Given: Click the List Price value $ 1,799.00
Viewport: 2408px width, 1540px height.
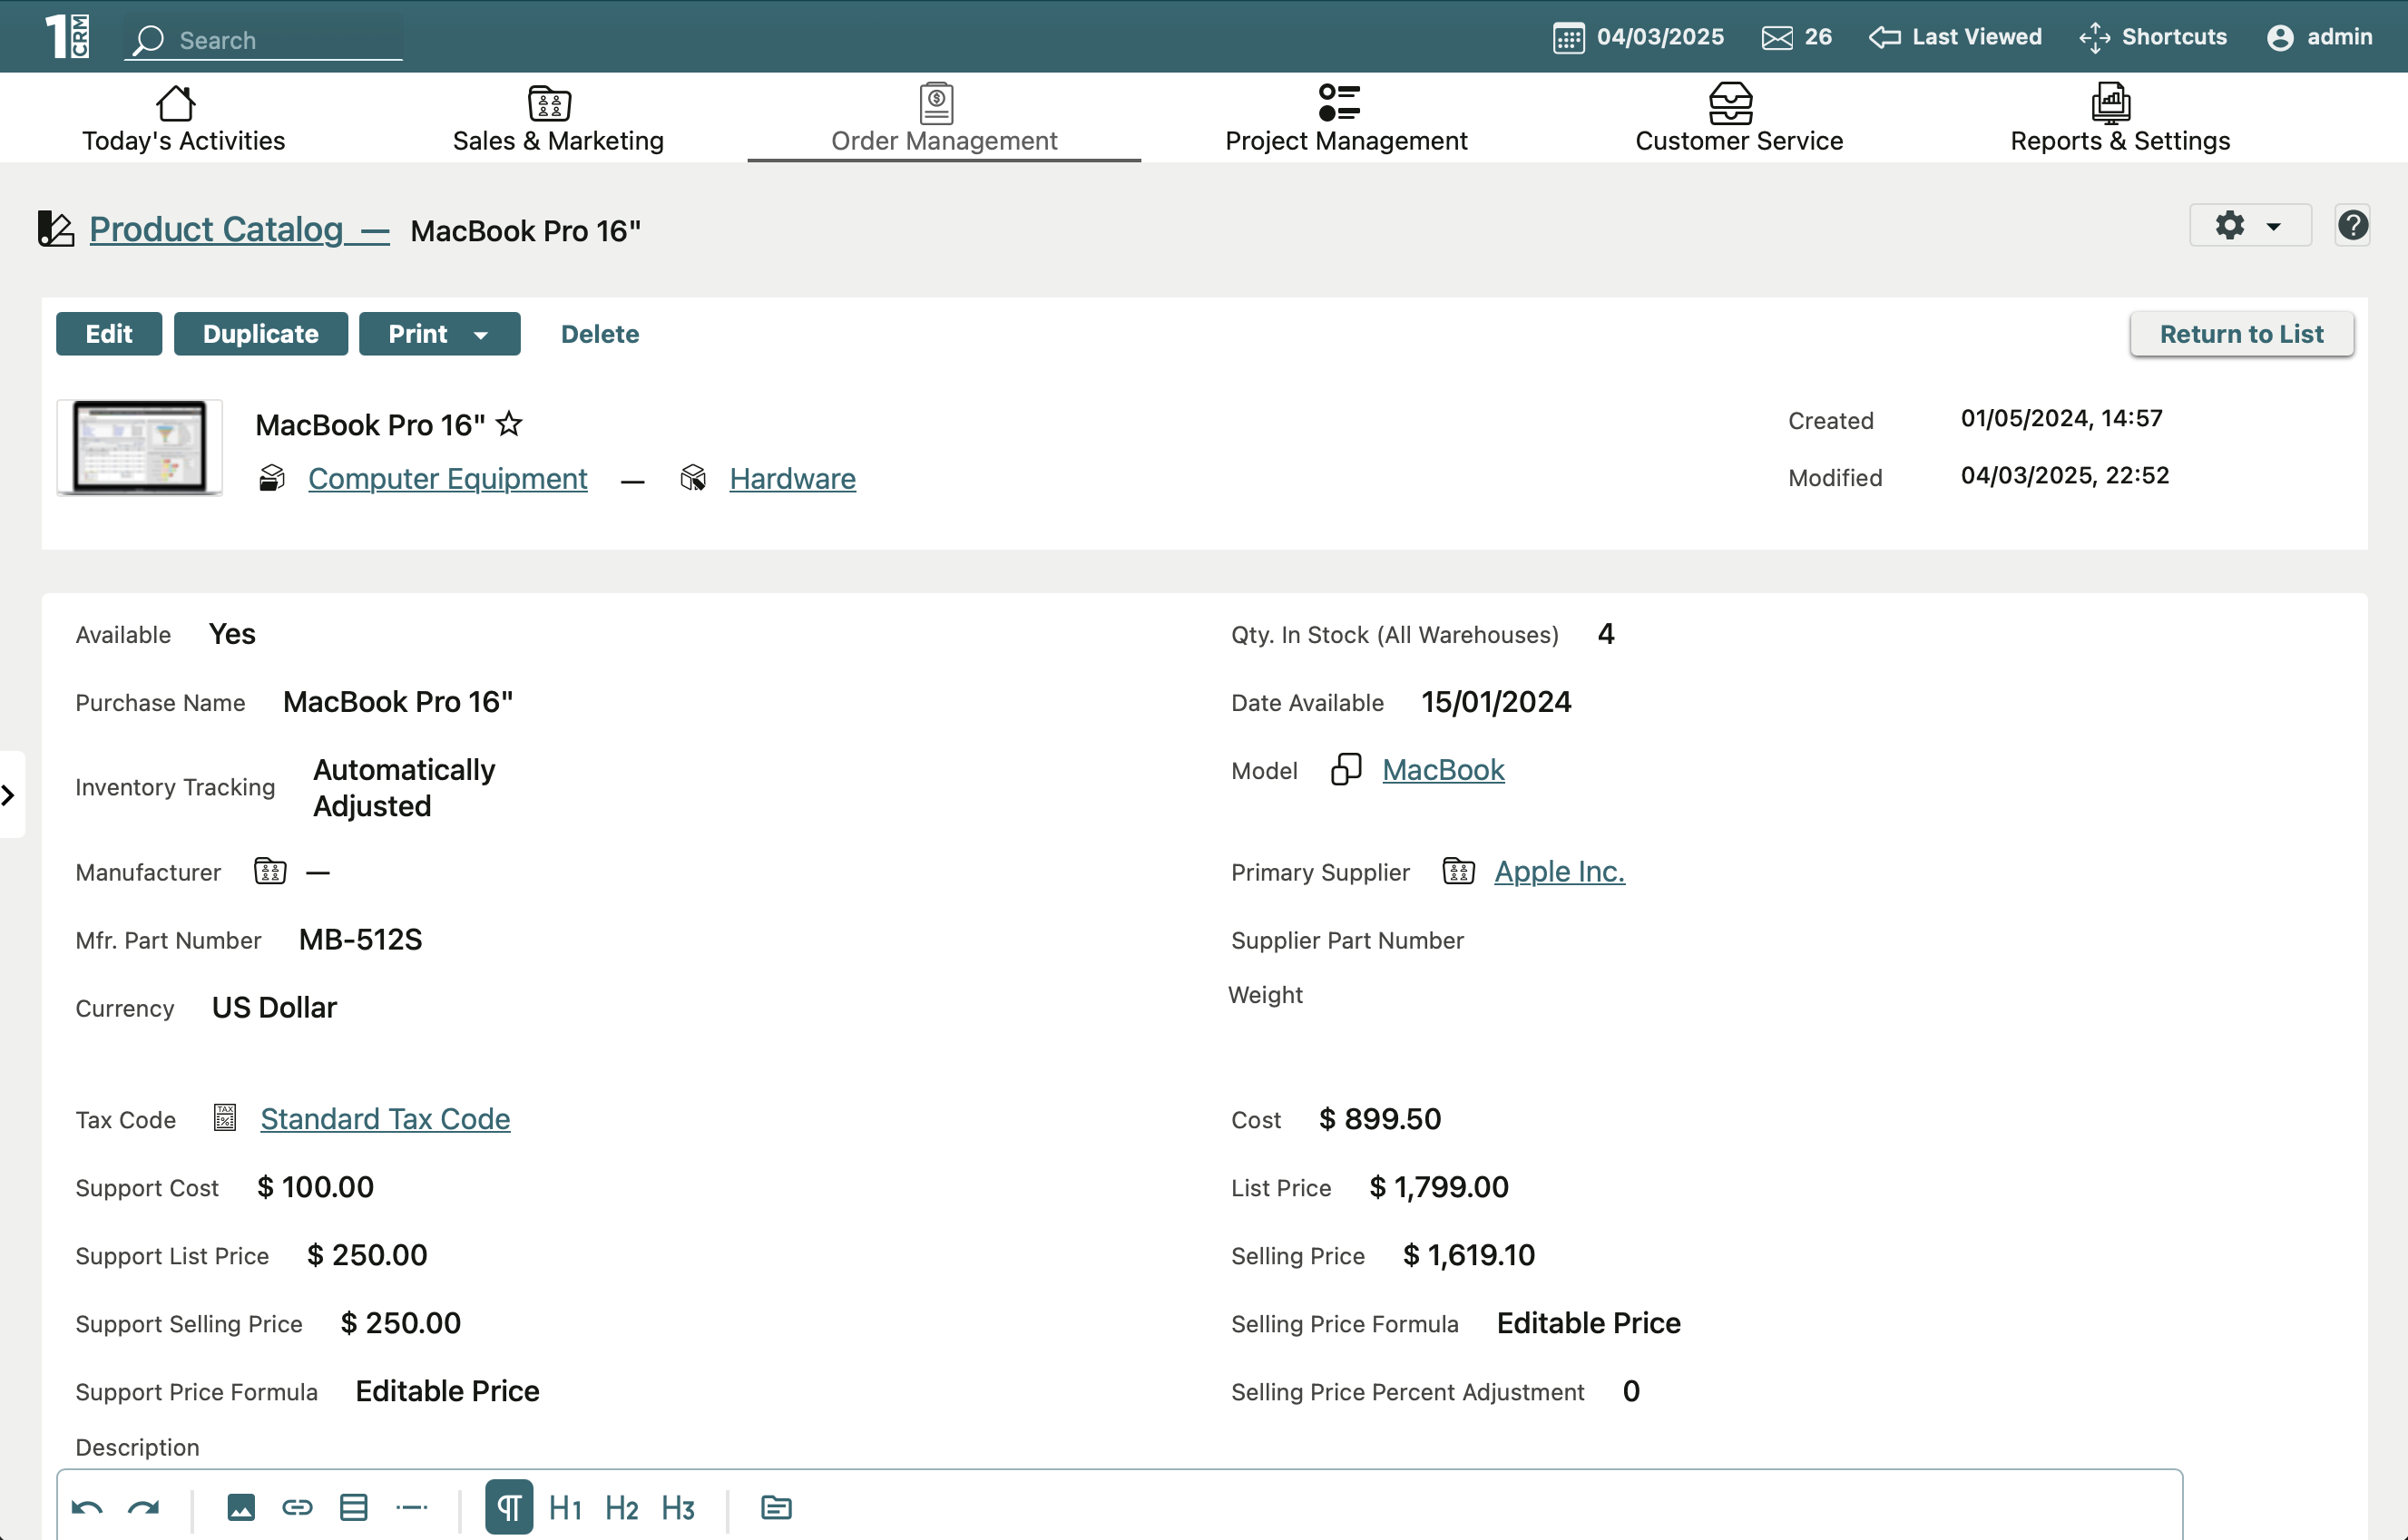Looking at the screenshot, I should pyautogui.click(x=1439, y=1187).
